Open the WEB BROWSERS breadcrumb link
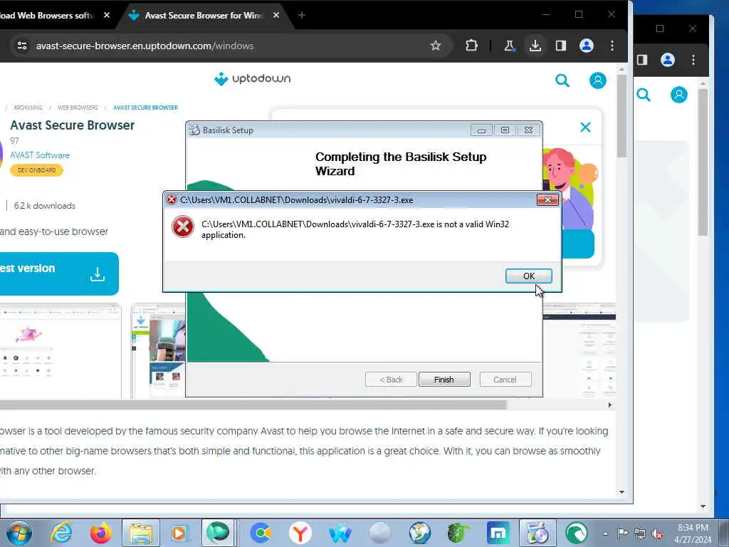Image resolution: width=729 pixels, height=547 pixels. [x=78, y=108]
